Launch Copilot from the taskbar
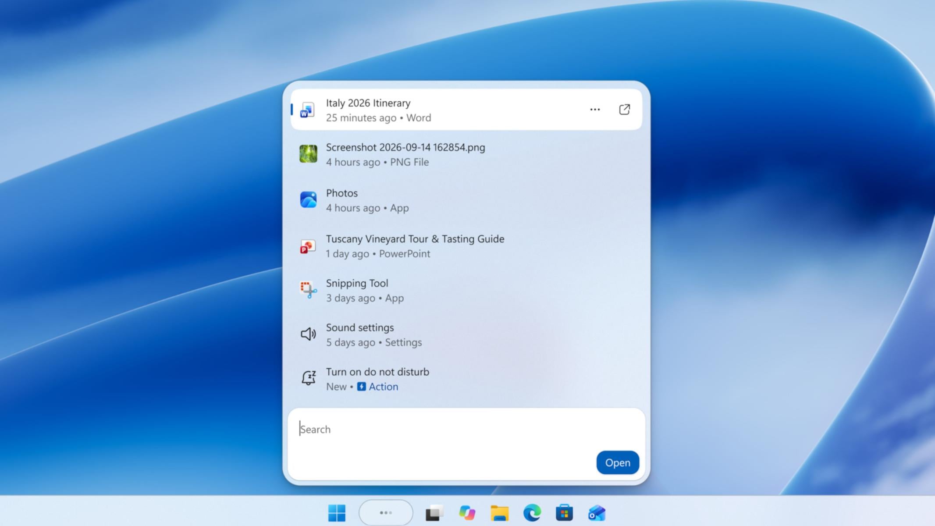This screenshot has height=526, width=935. click(x=467, y=513)
